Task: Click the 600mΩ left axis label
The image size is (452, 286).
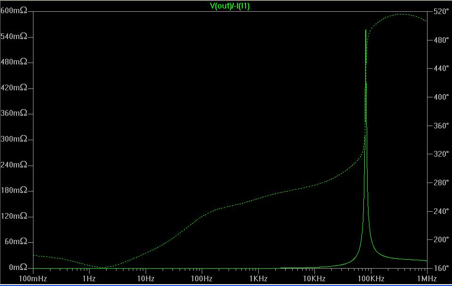Action: click(x=14, y=11)
